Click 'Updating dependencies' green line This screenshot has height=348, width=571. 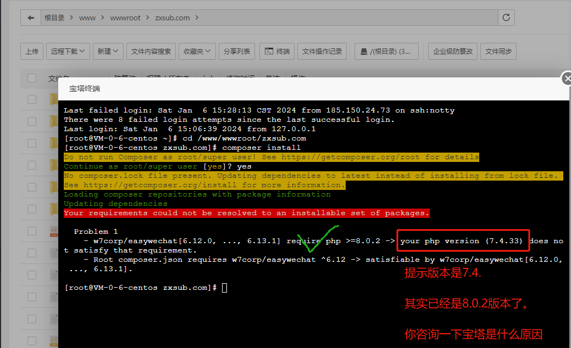click(115, 204)
